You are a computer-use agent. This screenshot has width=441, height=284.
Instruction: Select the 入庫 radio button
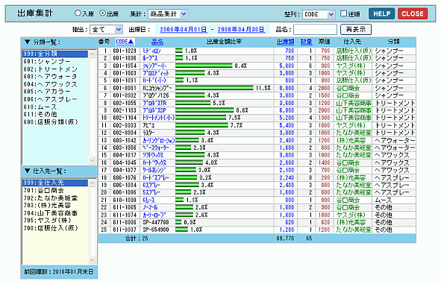(x=78, y=13)
